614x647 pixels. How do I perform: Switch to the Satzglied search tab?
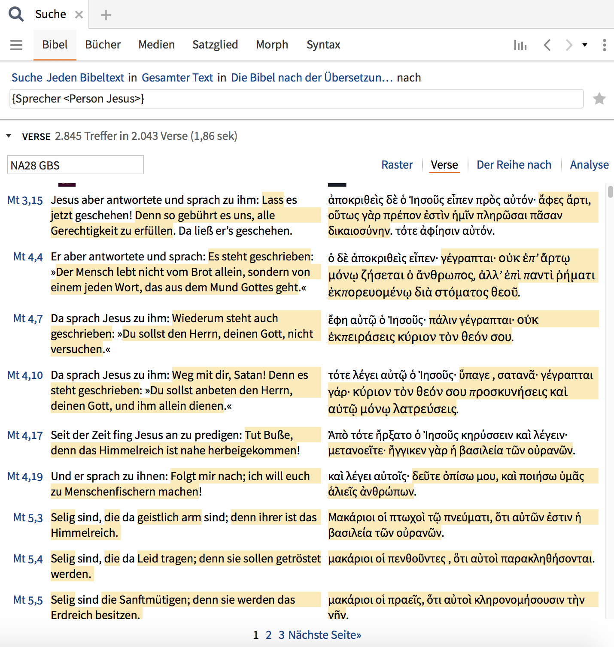click(x=215, y=45)
